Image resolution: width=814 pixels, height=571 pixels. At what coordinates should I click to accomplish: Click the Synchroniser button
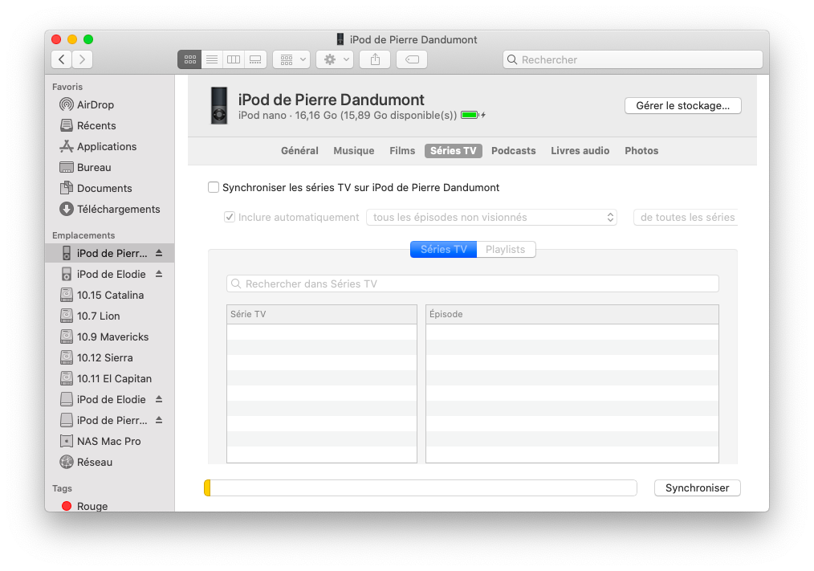click(x=697, y=487)
